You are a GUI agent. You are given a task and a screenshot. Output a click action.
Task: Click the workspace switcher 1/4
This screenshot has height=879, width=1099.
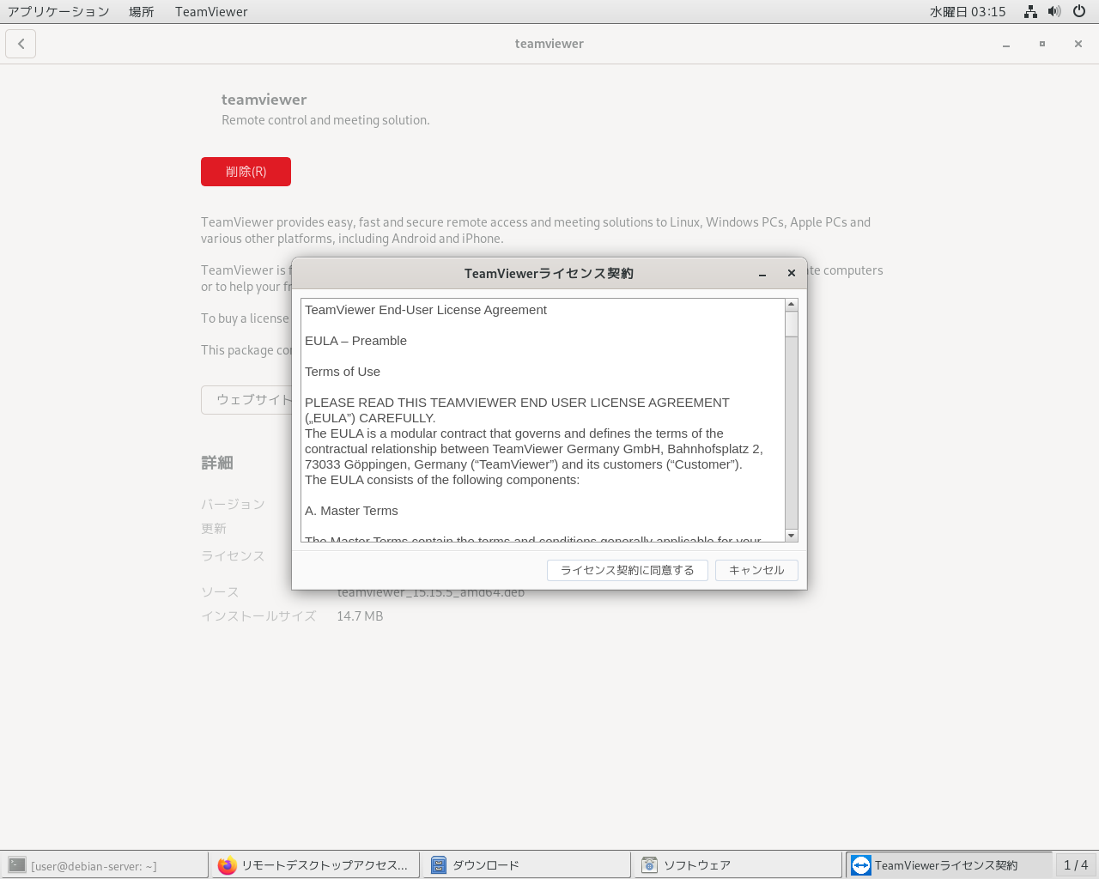click(1075, 865)
